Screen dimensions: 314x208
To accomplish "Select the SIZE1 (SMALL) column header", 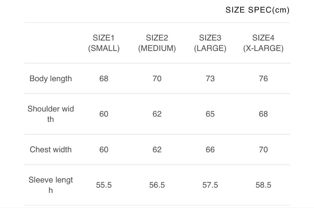I will coord(104,43).
